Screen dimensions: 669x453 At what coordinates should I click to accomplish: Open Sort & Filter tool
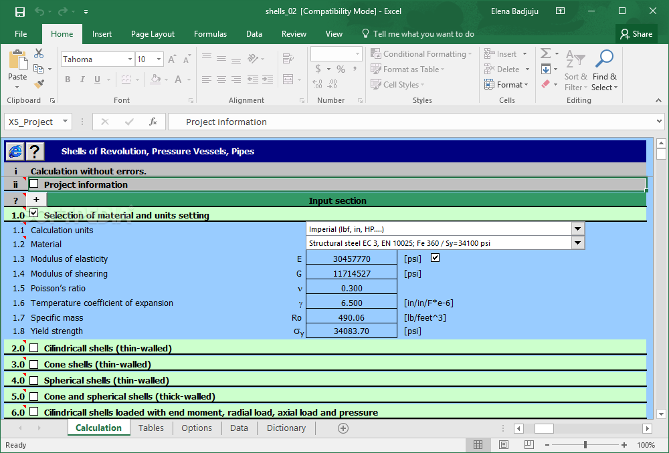(575, 70)
